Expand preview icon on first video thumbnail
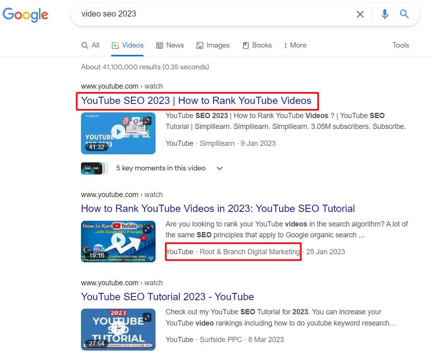This screenshot has height=359, width=434. point(147,120)
